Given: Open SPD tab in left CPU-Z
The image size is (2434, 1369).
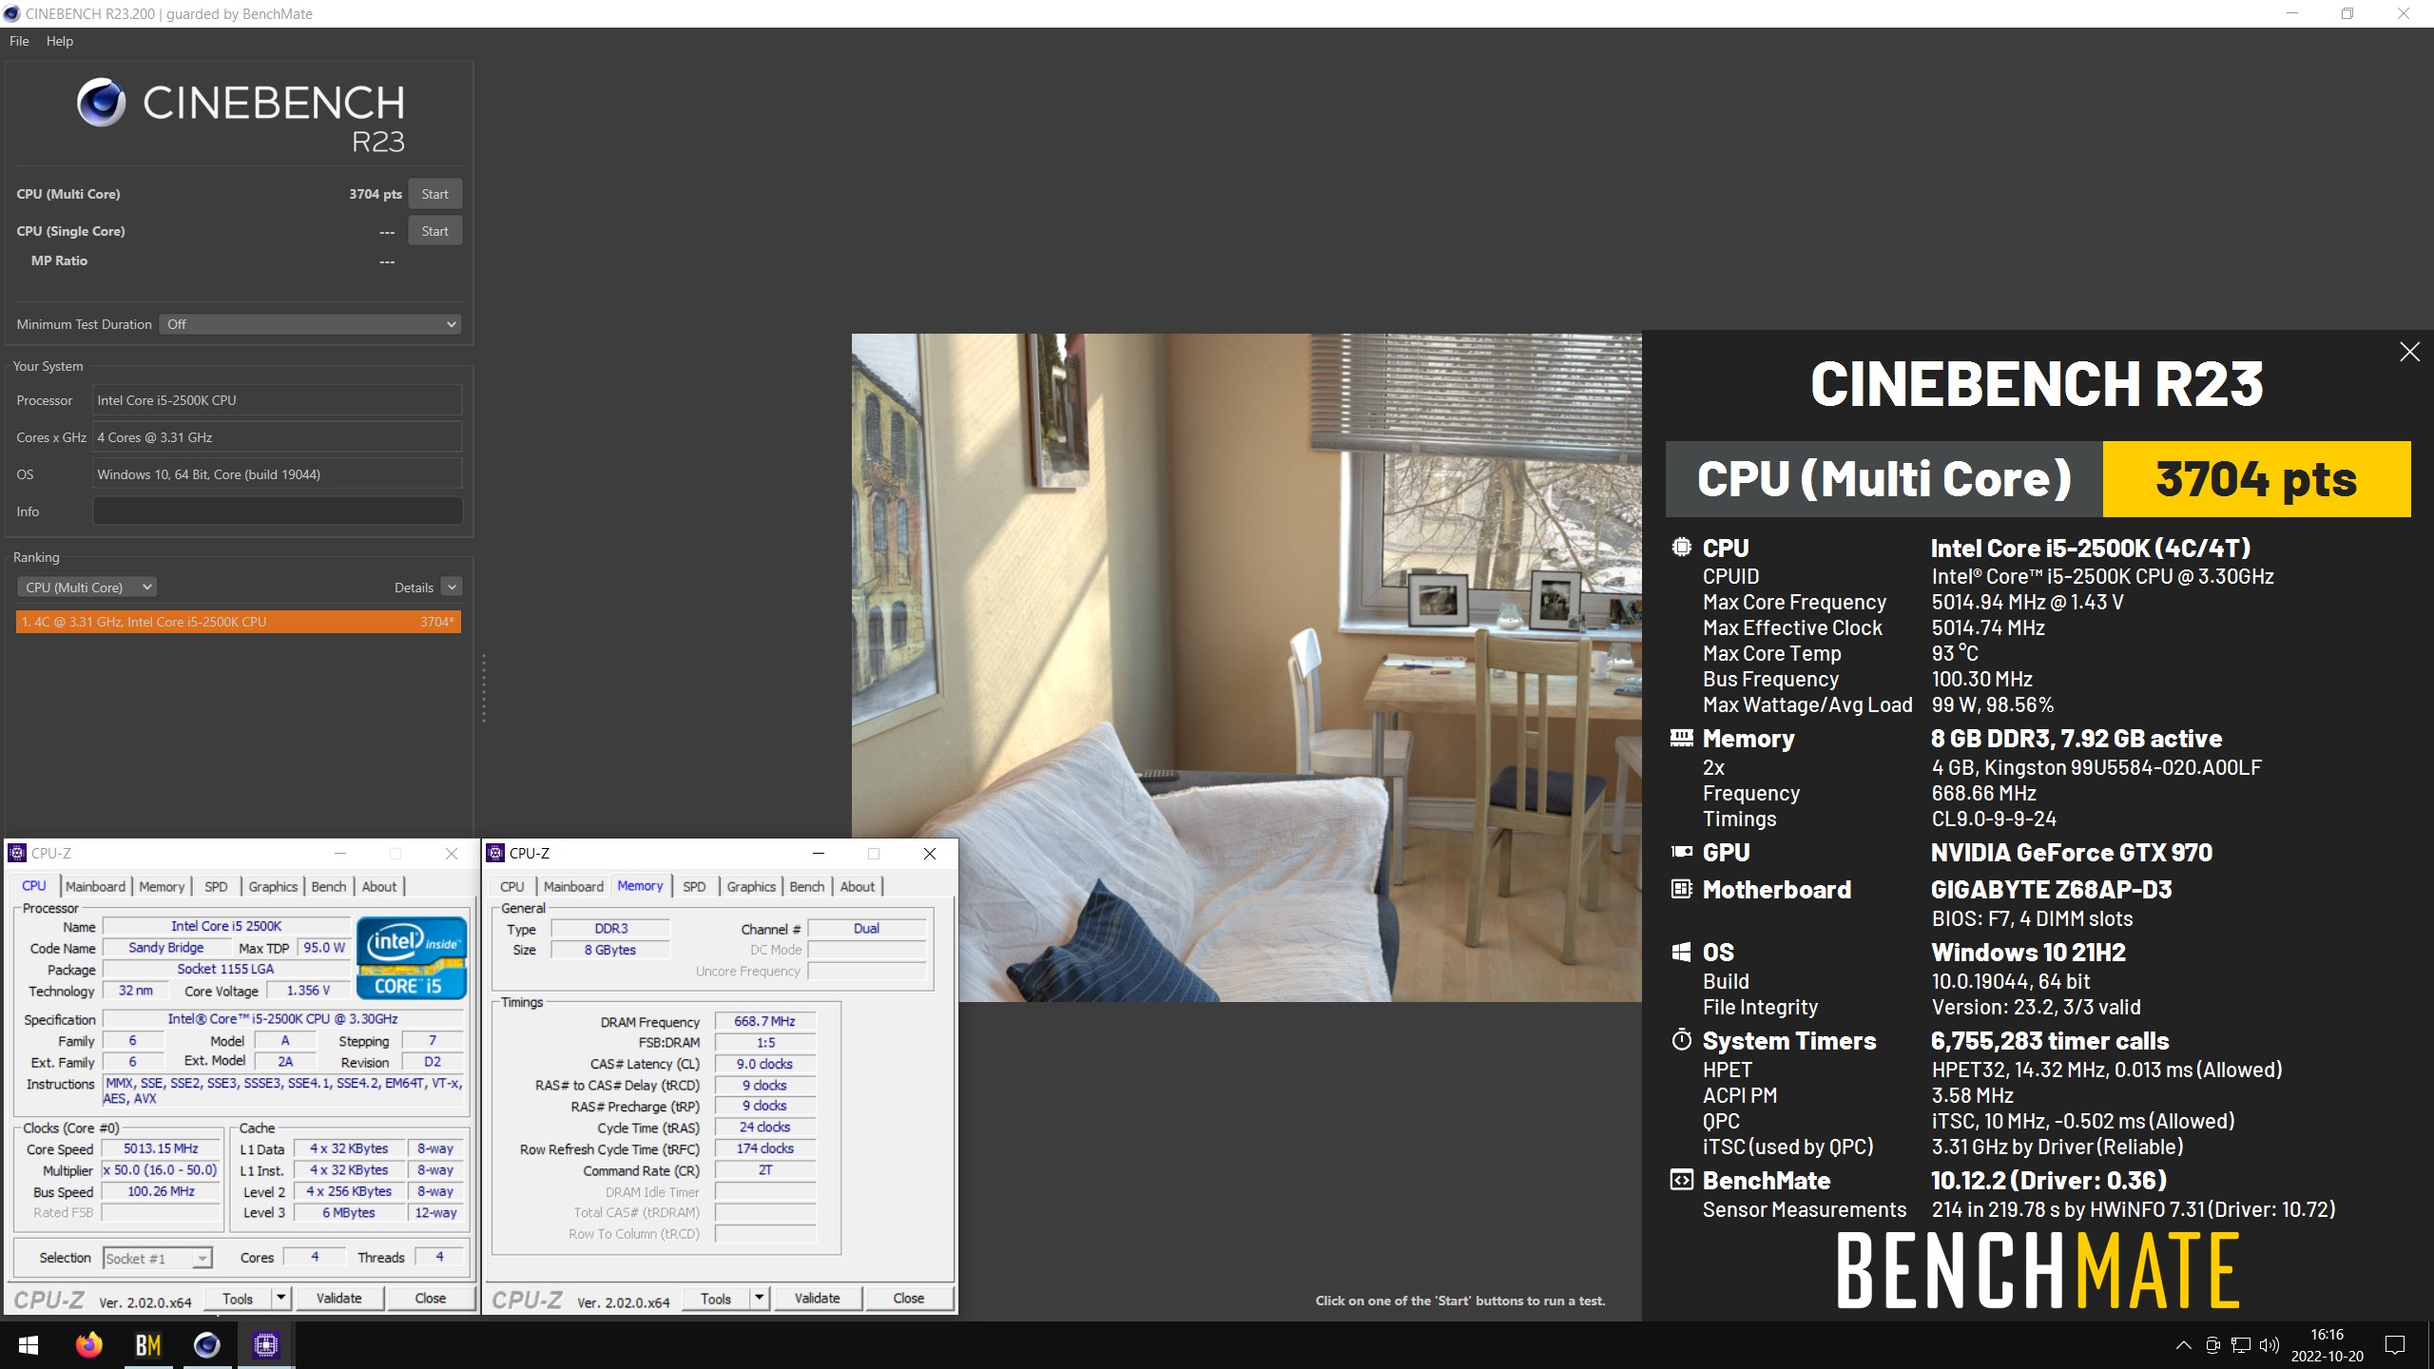Looking at the screenshot, I should [x=216, y=886].
